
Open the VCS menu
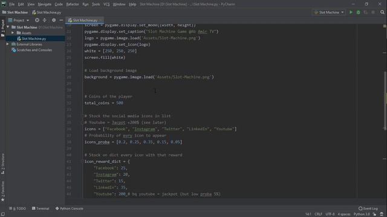(106, 4)
